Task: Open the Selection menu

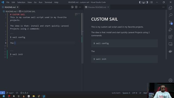Action: [21, 2]
